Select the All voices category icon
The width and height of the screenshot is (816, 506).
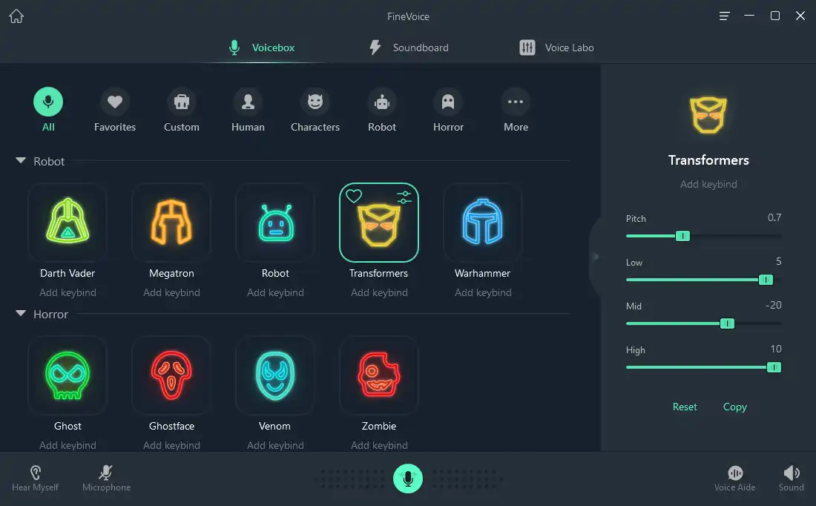click(48, 102)
